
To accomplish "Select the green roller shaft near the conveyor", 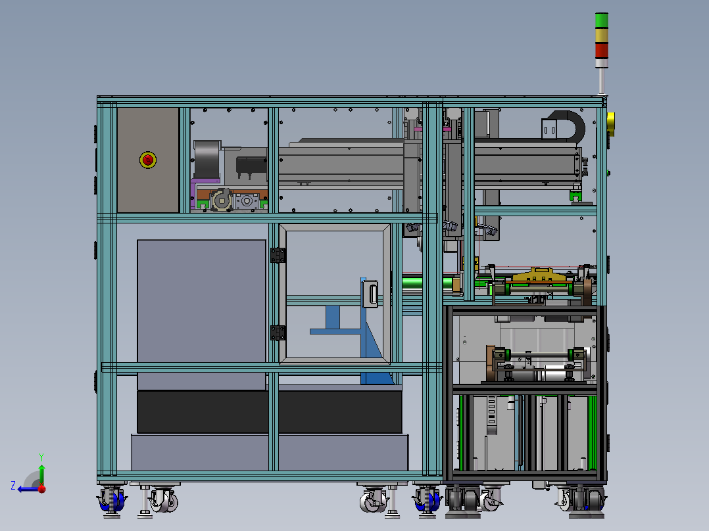I will [428, 285].
